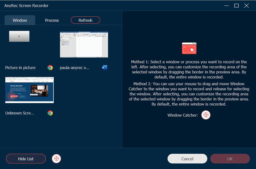
Task: Click the catcher icon next to Hide List
Action: tap(57, 158)
